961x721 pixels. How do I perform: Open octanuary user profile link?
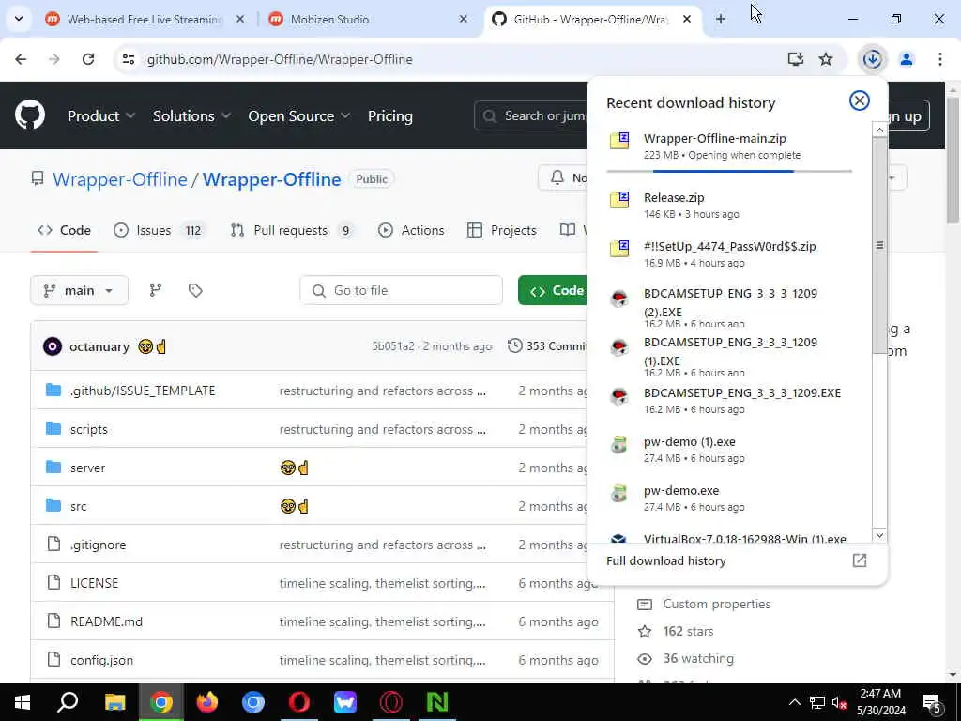99,346
